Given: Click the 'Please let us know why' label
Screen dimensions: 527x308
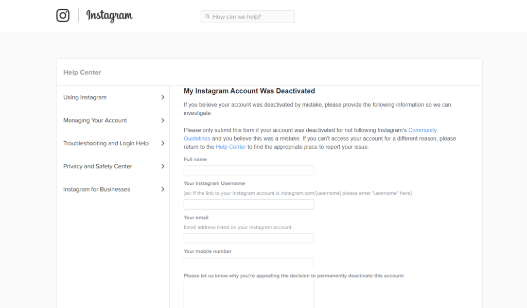Looking at the screenshot, I should point(294,276).
